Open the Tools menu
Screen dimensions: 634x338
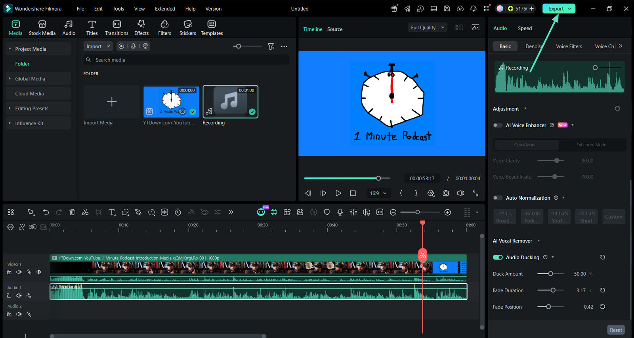tap(118, 9)
